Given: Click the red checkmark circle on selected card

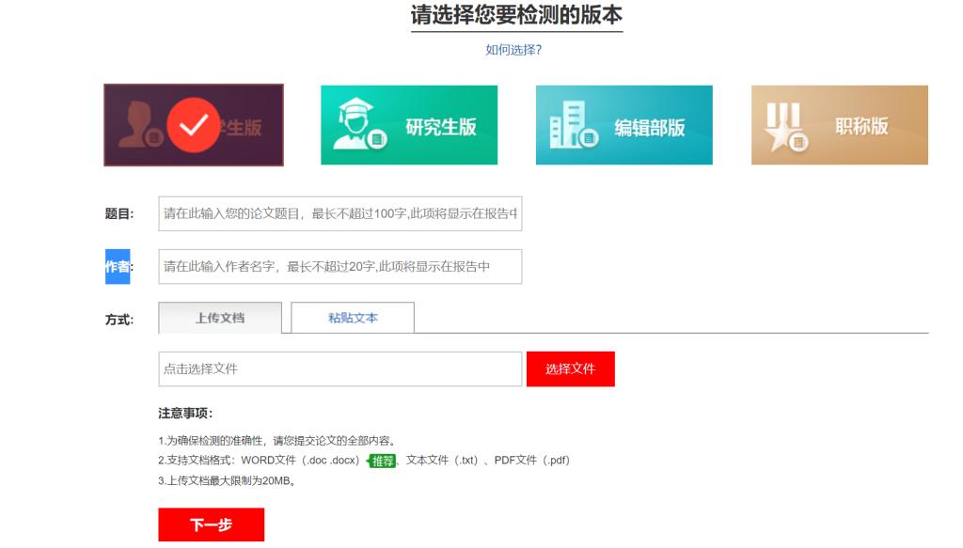Looking at the screenshot, I should (194, 125).
